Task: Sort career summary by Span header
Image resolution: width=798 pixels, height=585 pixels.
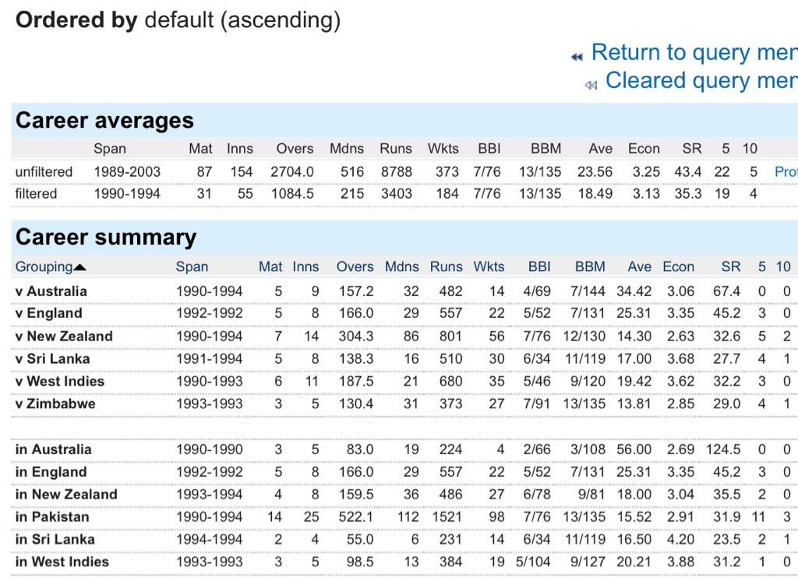Action: pos(192,266)
